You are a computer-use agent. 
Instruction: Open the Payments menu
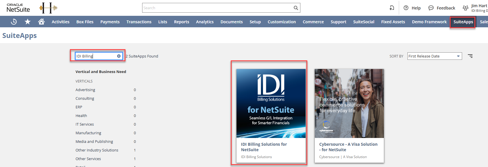[x=110, y=22]
